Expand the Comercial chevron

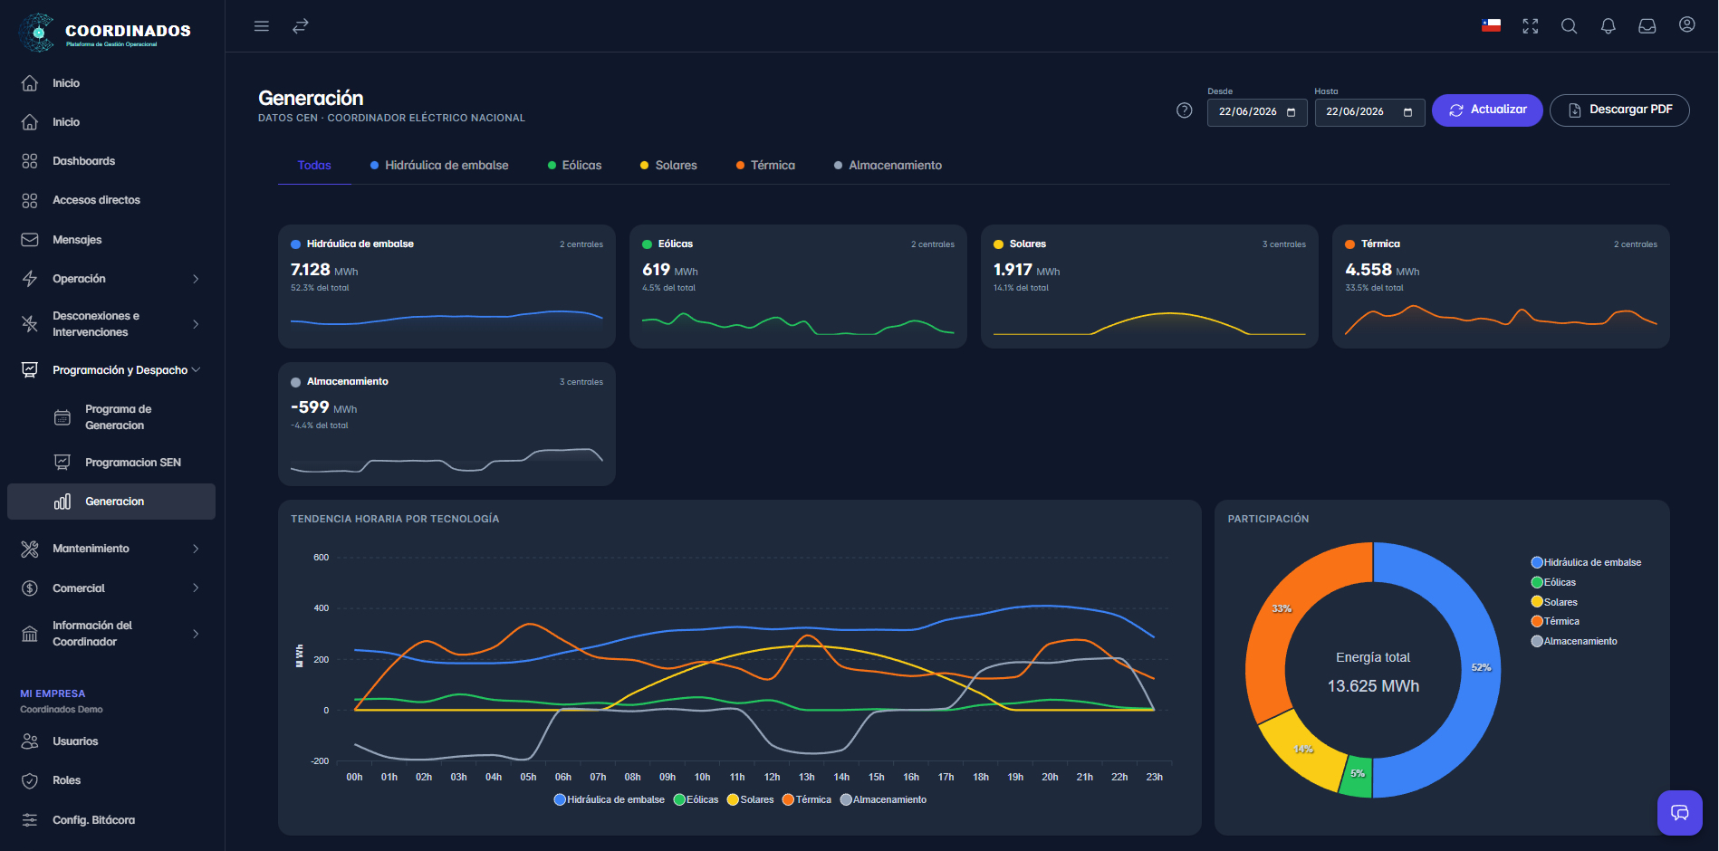196,588
